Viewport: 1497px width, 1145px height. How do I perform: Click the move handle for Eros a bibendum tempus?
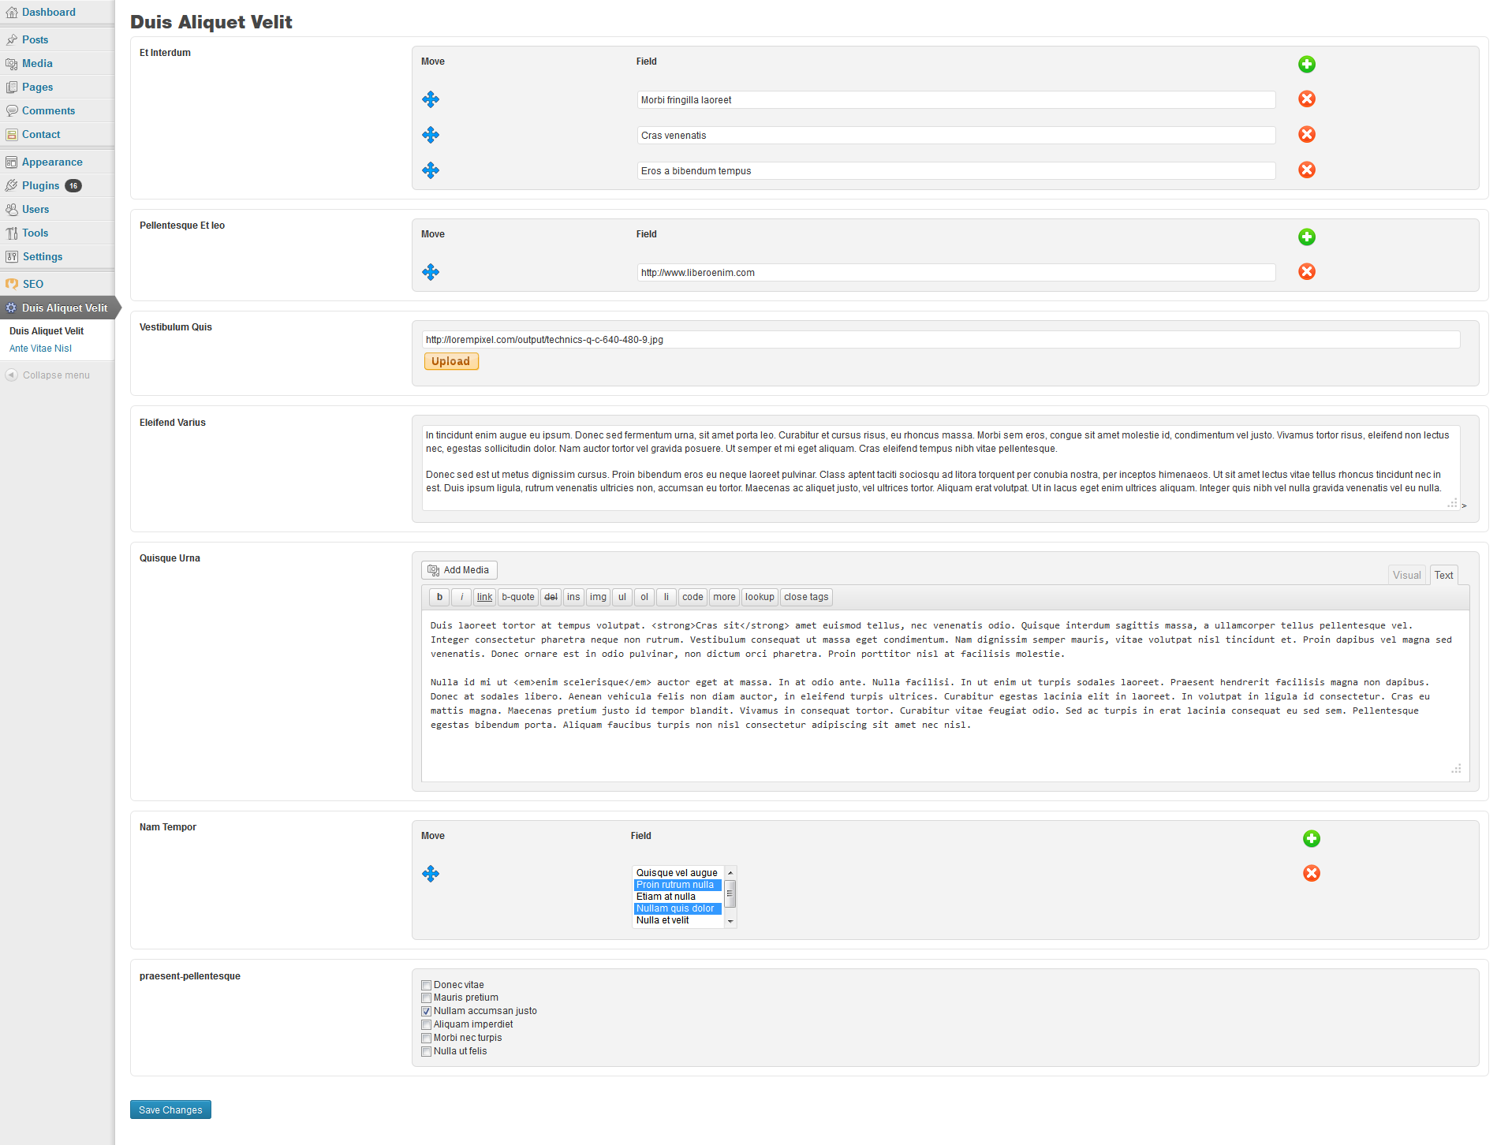pyautogui.click(x=431, y=170)
